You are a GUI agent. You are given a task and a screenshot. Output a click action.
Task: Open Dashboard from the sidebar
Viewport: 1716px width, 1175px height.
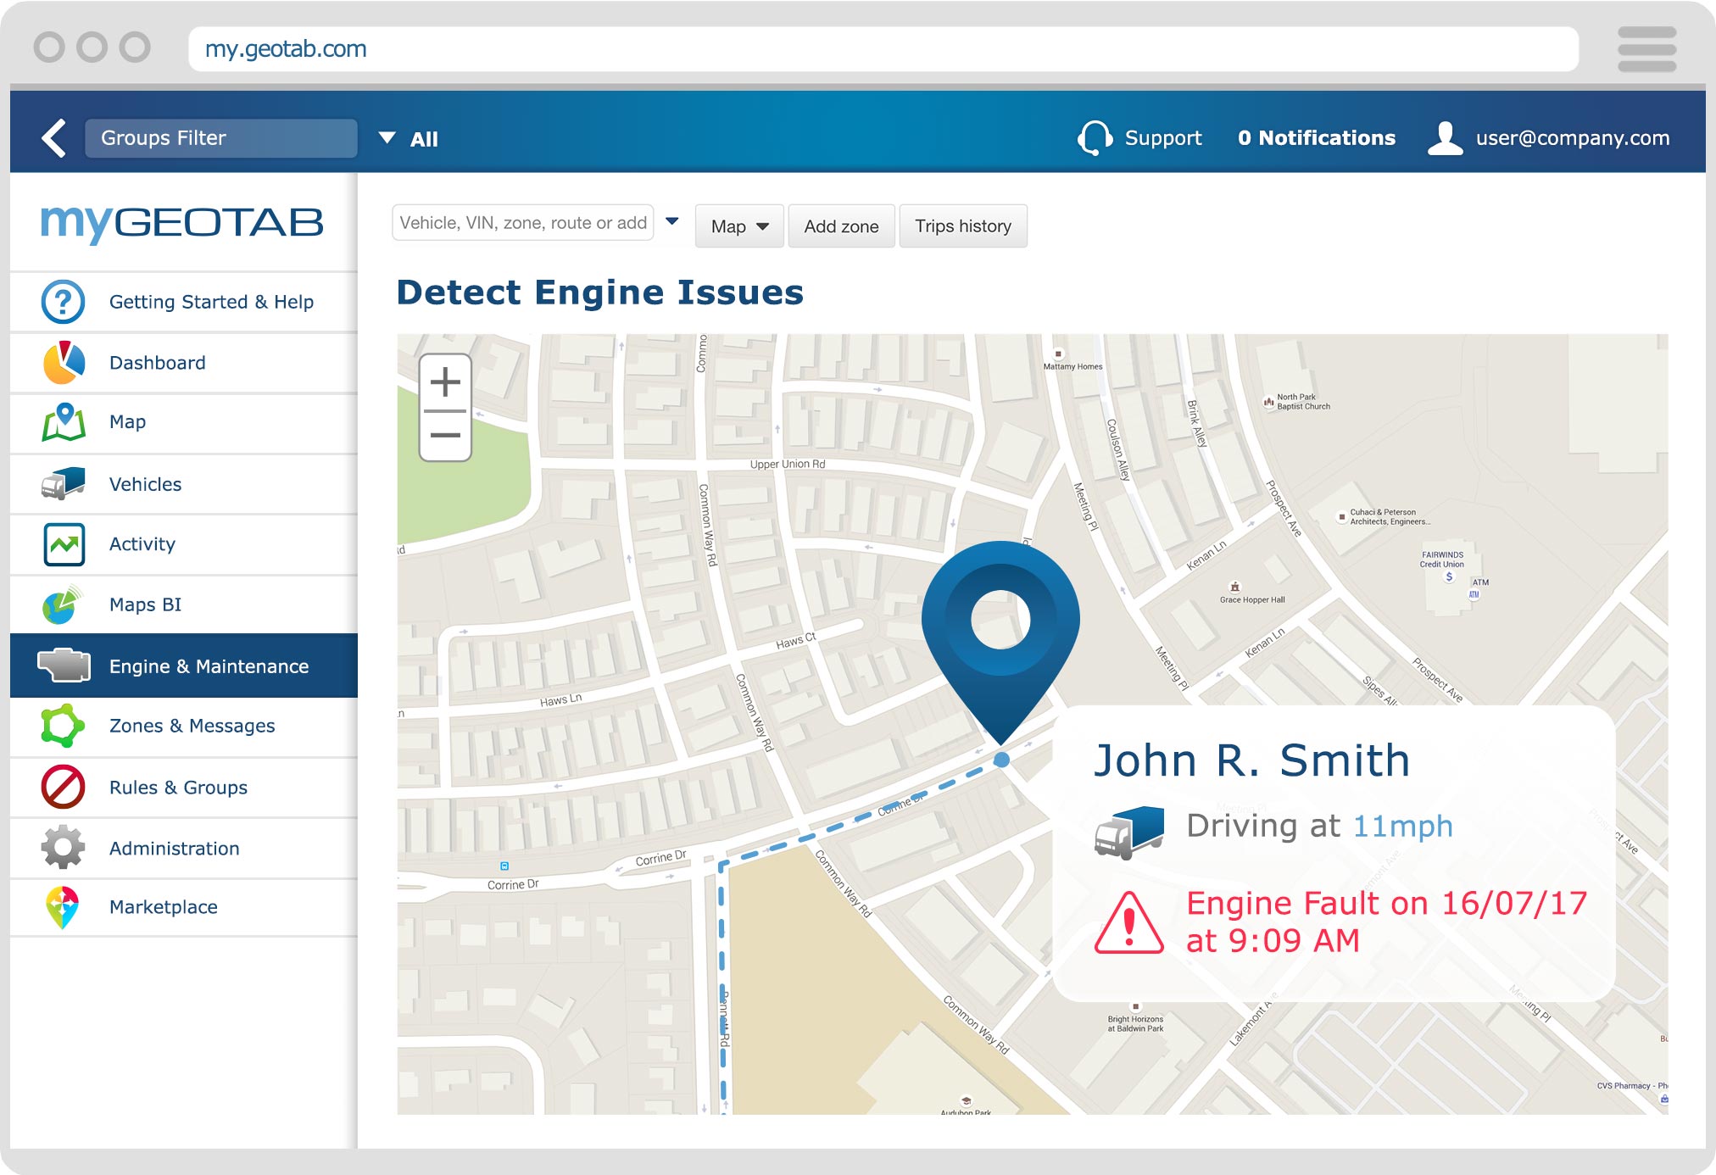[x=184, y=363]
